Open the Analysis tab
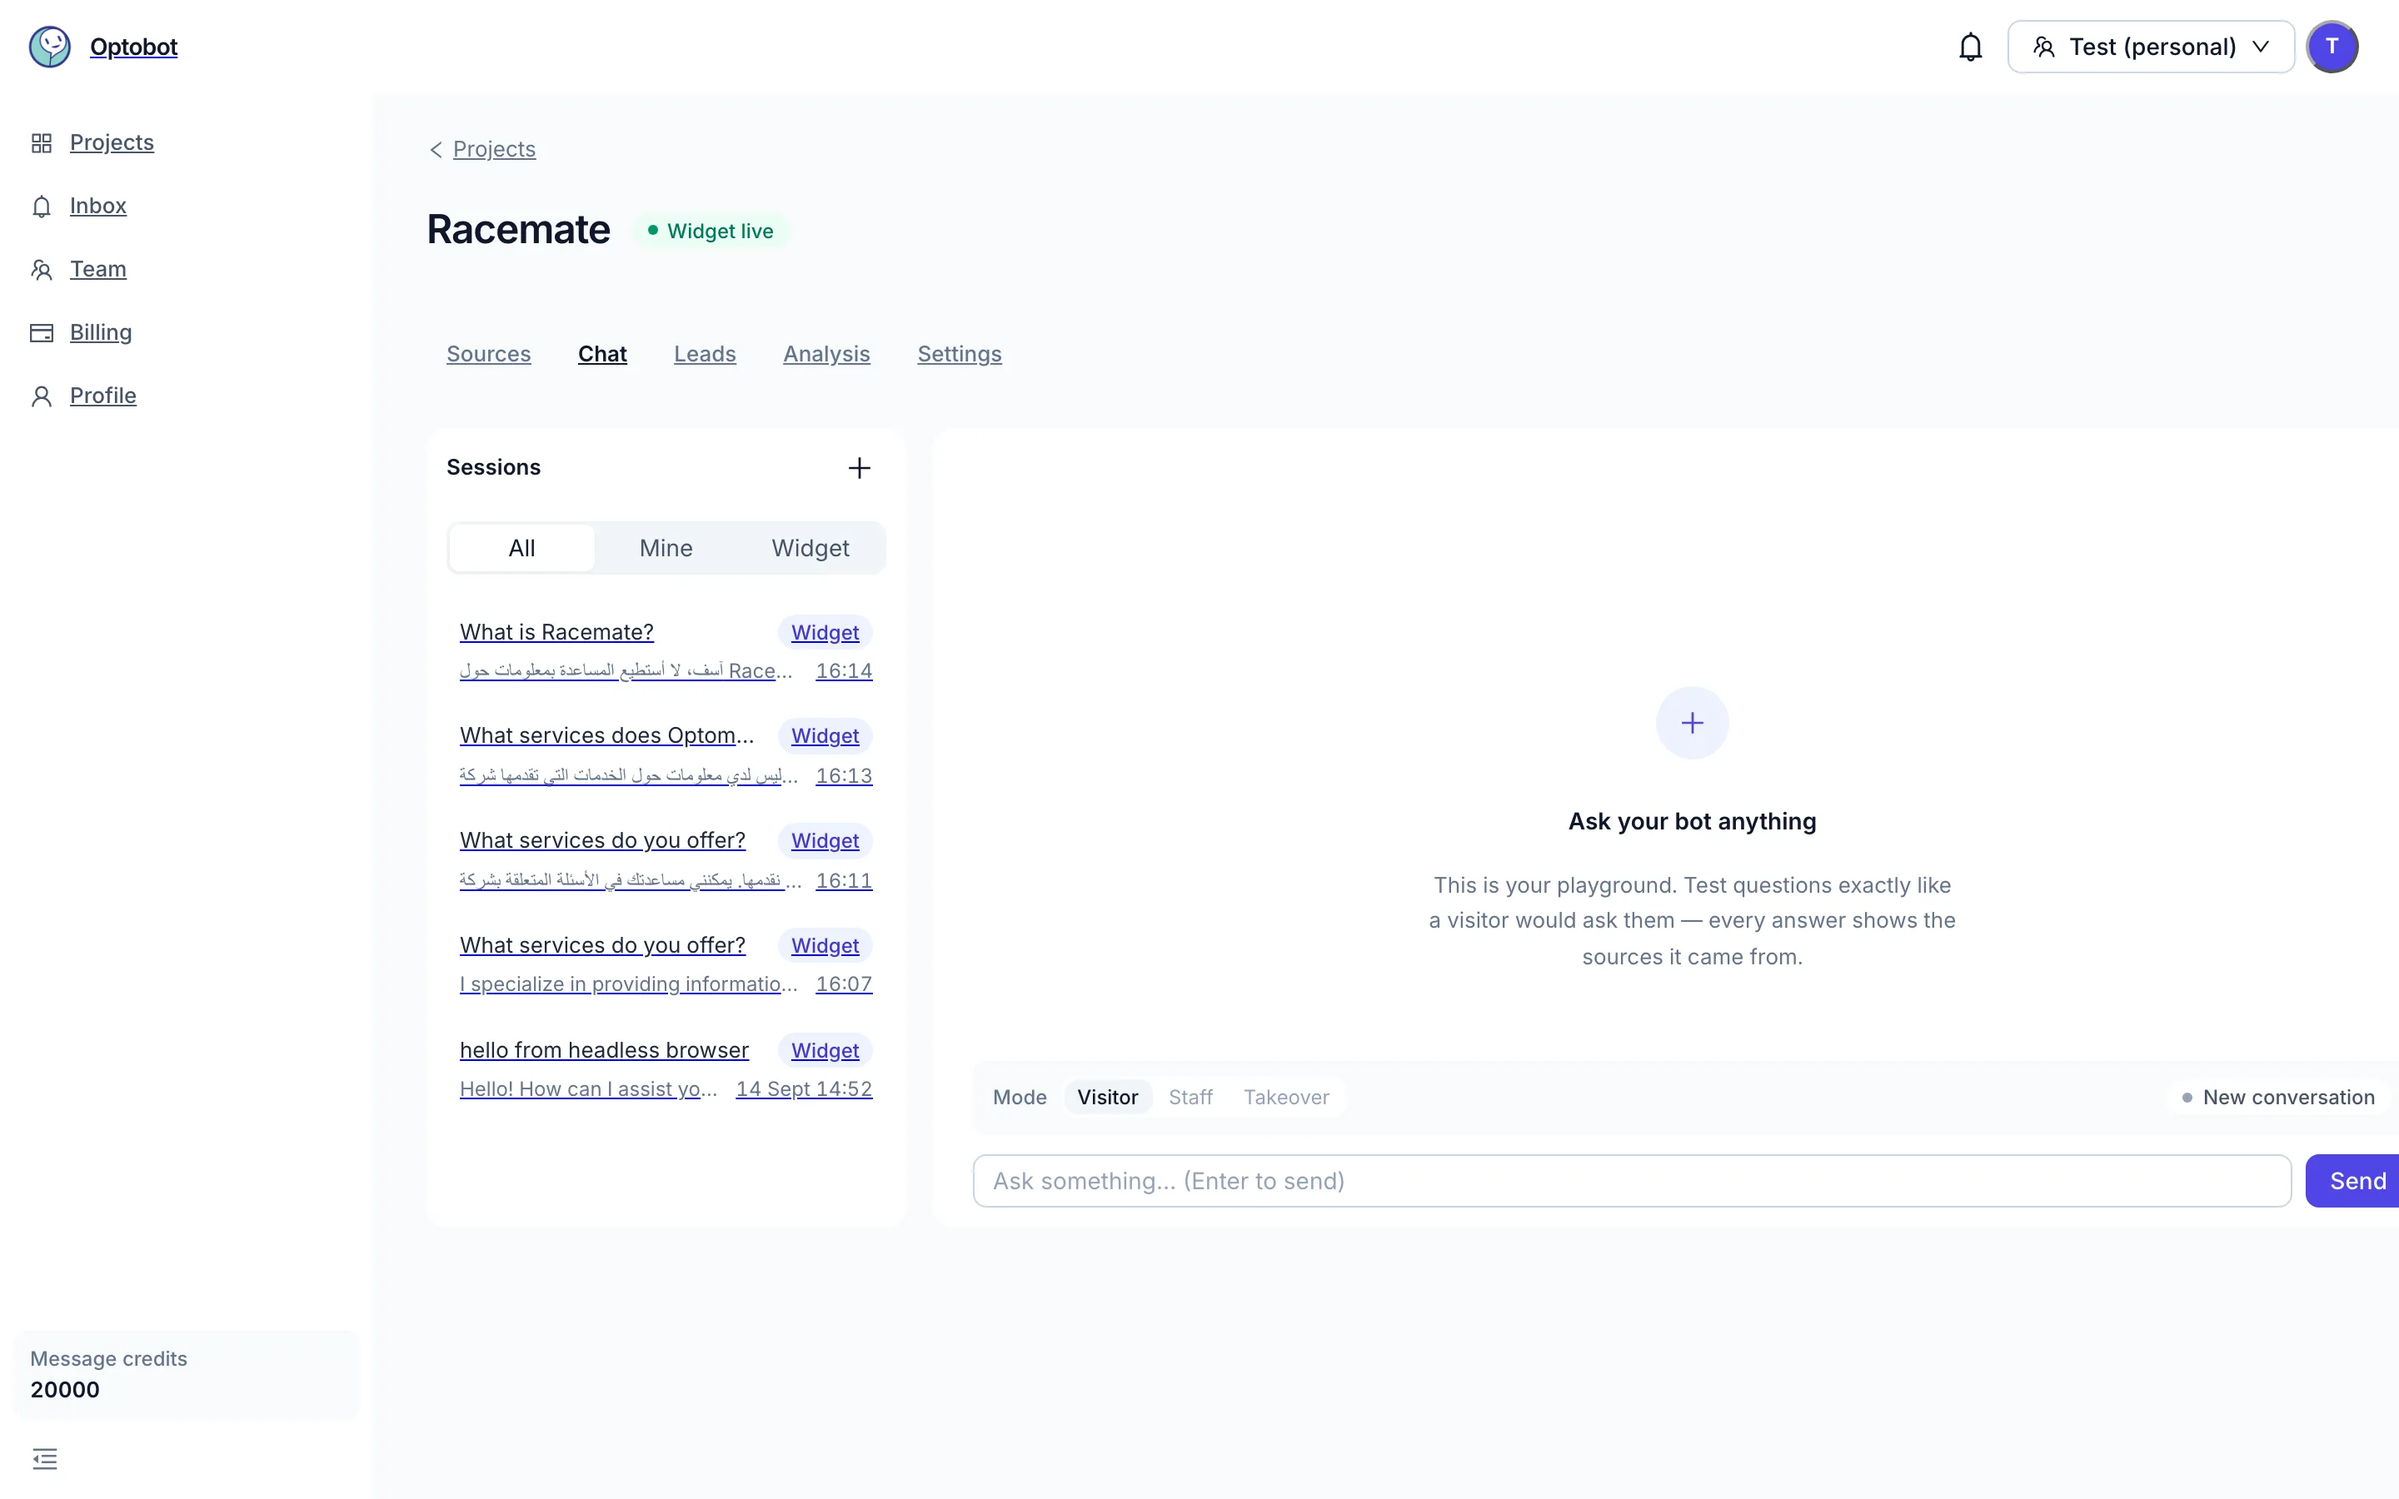 coord(827,354)
